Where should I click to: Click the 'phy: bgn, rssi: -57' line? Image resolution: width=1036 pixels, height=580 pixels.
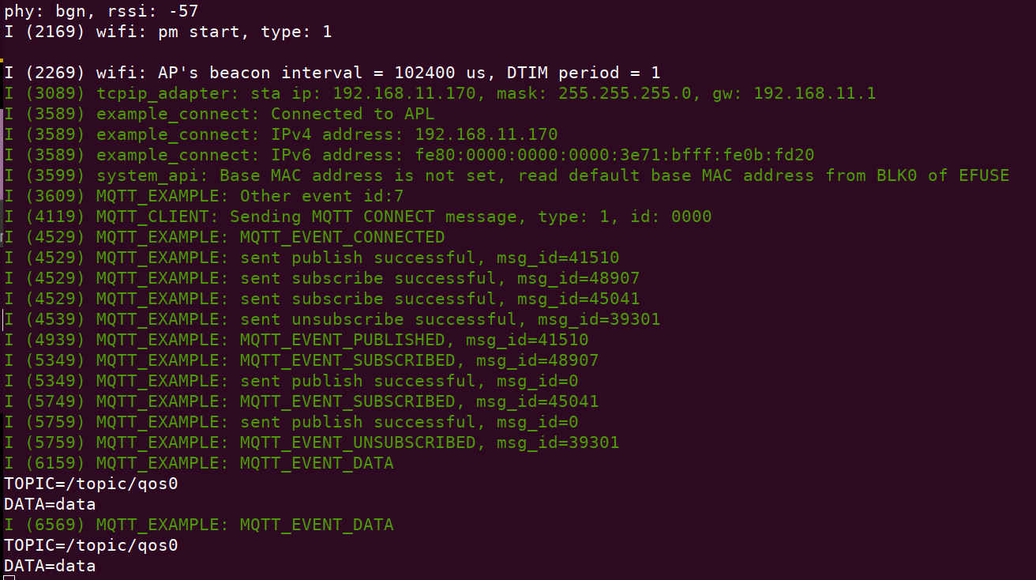click(x=101, y=11)
